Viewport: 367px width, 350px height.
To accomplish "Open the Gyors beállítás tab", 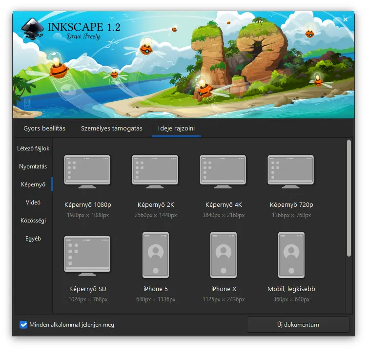I will (44, 129).
